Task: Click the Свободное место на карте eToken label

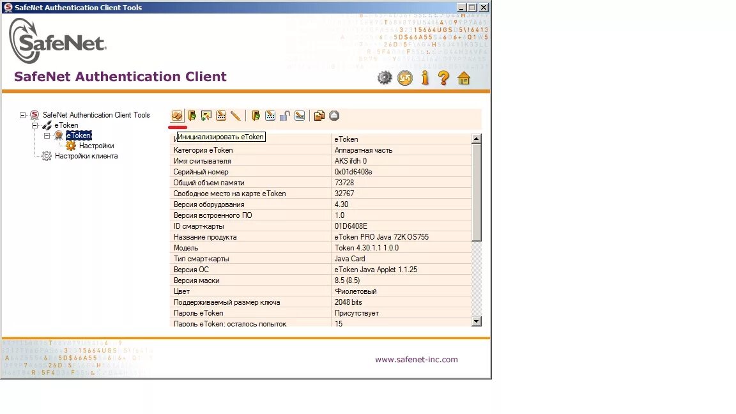Action: [x=229, y=194]
